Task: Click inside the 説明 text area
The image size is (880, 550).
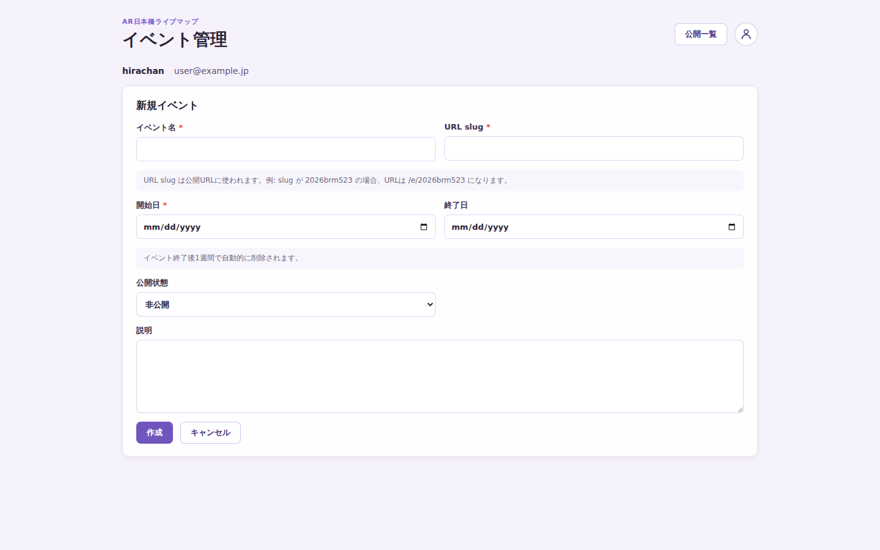Action: point(440,376)
